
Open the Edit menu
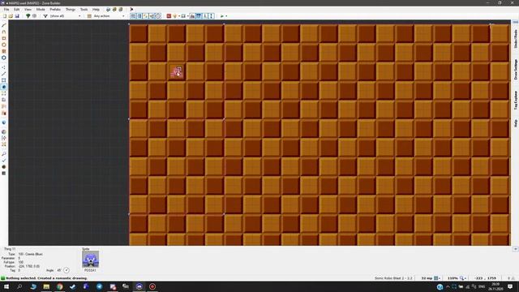(x=16, y=10)
